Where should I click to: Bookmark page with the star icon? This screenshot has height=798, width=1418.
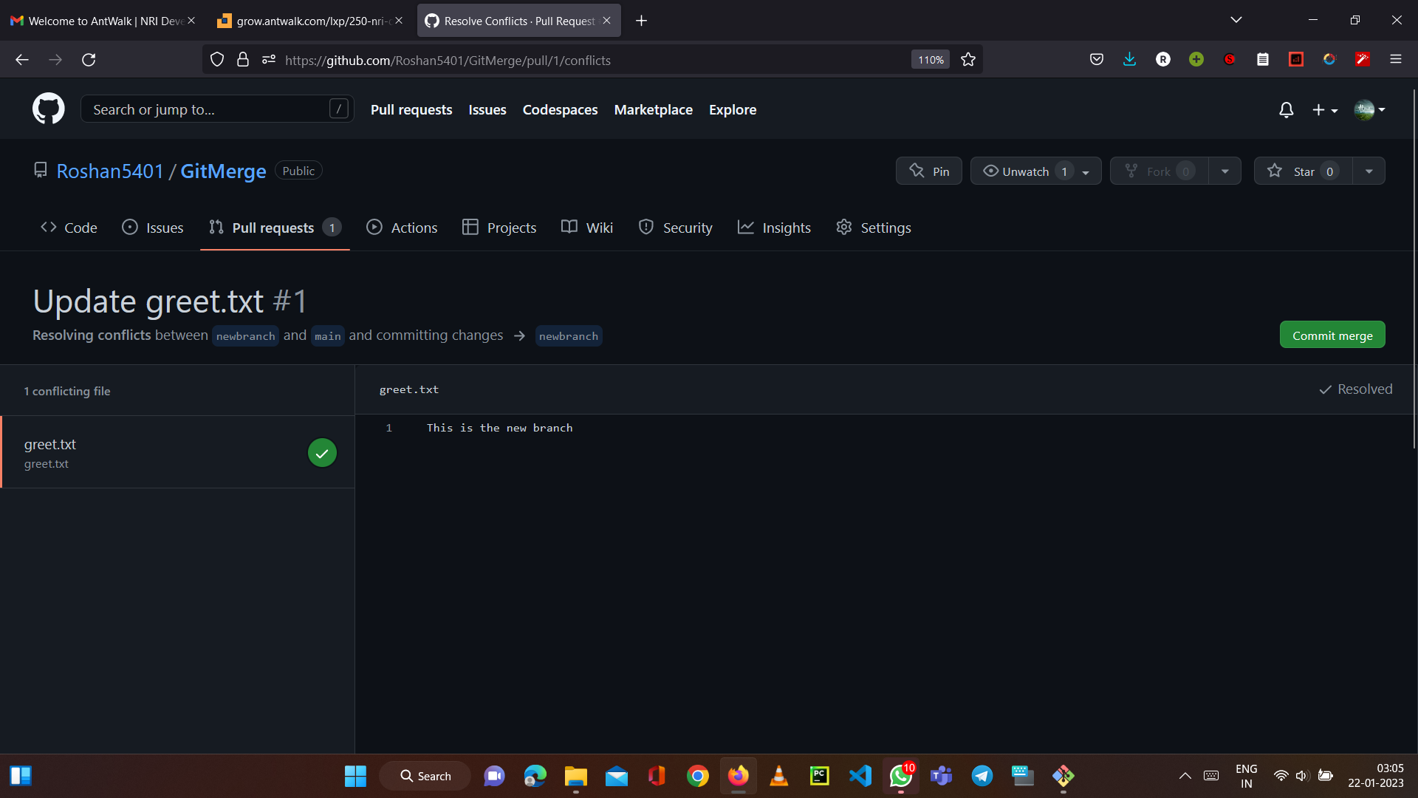[x=968, y=60]
